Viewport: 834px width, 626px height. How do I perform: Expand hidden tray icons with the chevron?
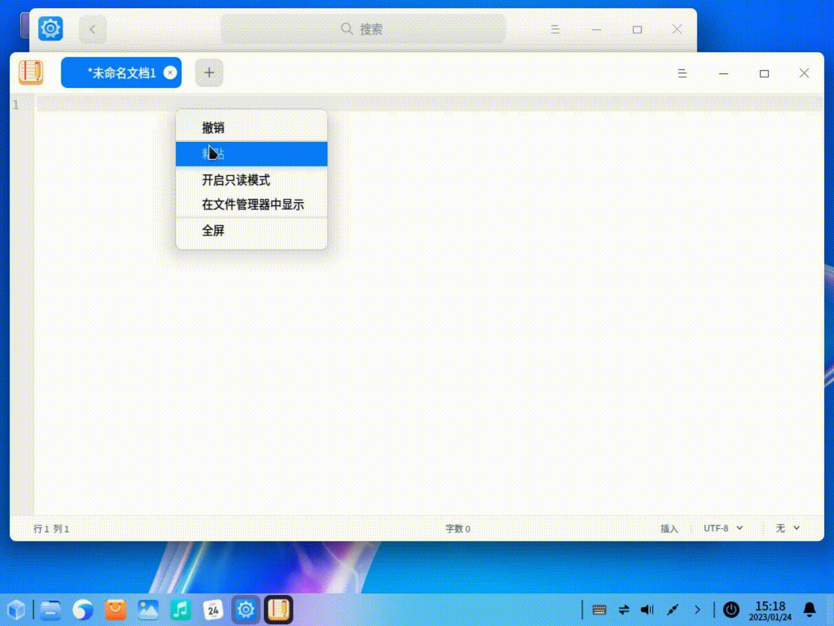pyautogui.click(x=697, y=609)
